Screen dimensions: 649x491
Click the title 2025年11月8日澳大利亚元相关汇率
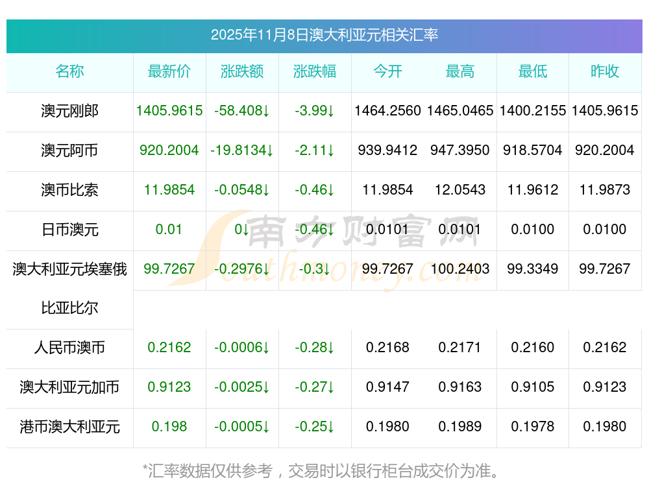pos(324,35)
